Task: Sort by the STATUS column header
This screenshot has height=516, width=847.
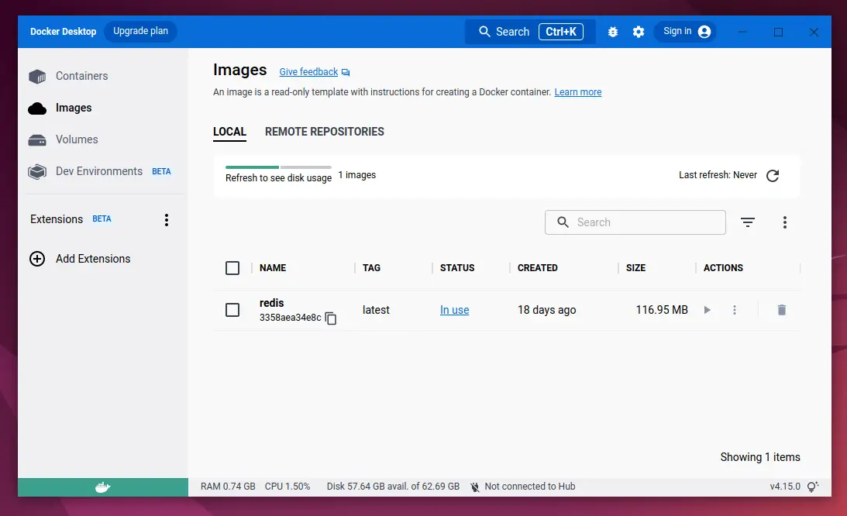Action: (x=457, y=268)
